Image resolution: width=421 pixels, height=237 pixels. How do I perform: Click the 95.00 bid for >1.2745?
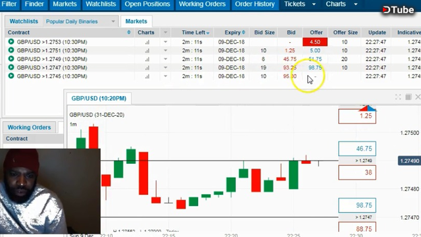pos(289,76)
